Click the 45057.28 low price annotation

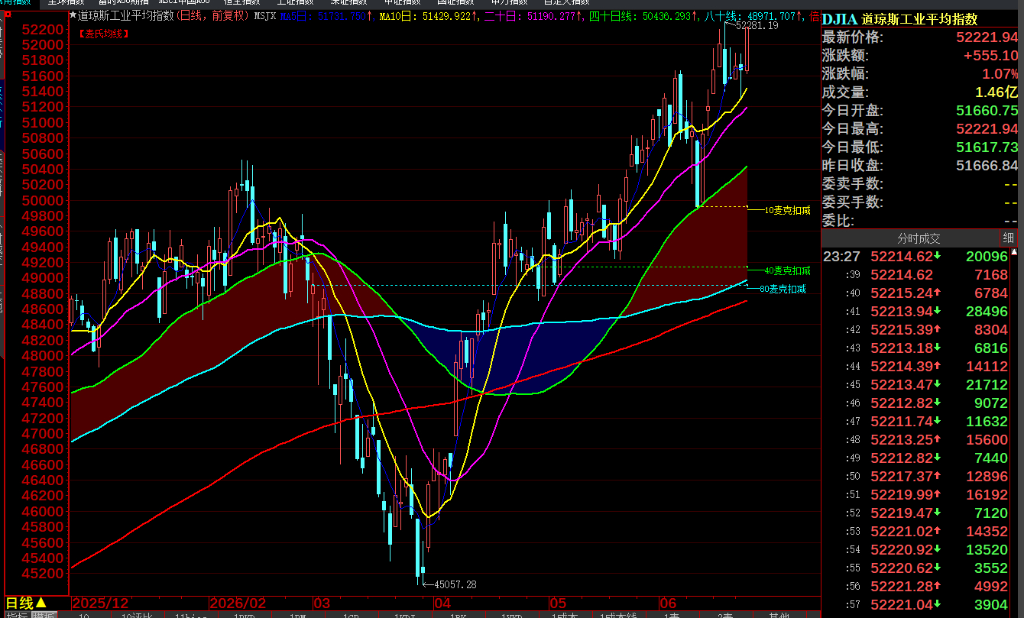tap(455, 584)
